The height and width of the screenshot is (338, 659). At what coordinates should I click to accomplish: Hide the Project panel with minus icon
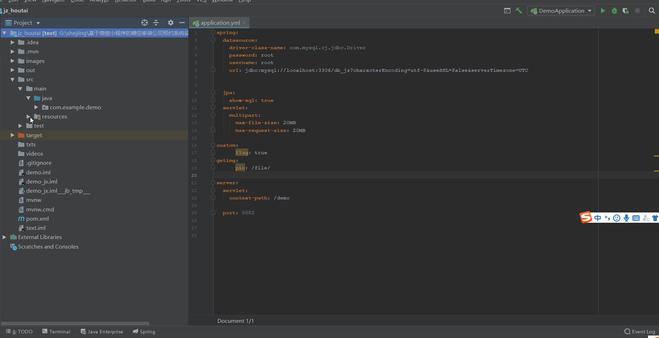[182, 23]
